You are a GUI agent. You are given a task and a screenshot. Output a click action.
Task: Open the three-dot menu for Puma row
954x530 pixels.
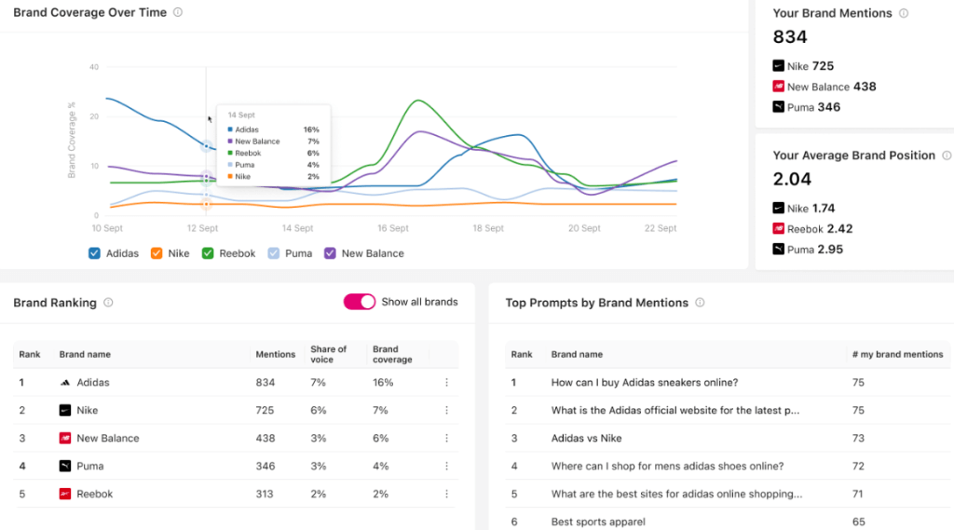coord(446,466)
